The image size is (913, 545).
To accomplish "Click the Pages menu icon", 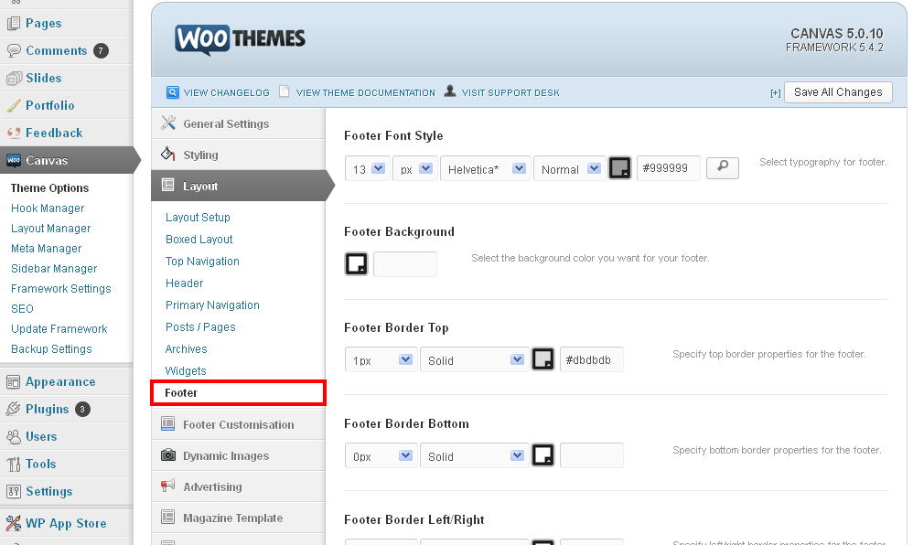I will coord(13,23).
